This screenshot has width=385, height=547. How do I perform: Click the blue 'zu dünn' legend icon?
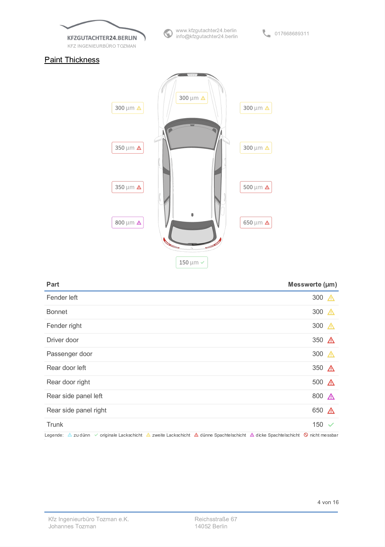[x=70, y=435]
